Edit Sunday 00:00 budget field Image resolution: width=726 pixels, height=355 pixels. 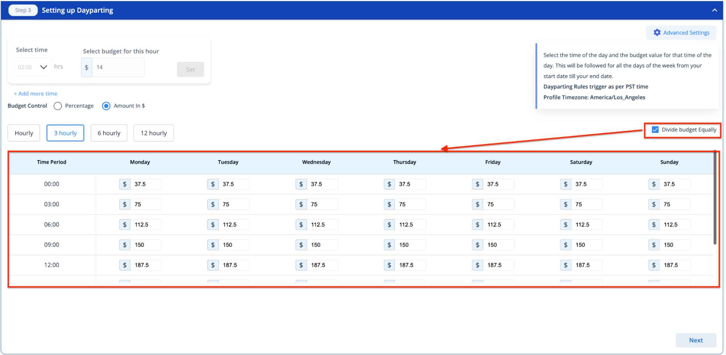click(675, 184)
